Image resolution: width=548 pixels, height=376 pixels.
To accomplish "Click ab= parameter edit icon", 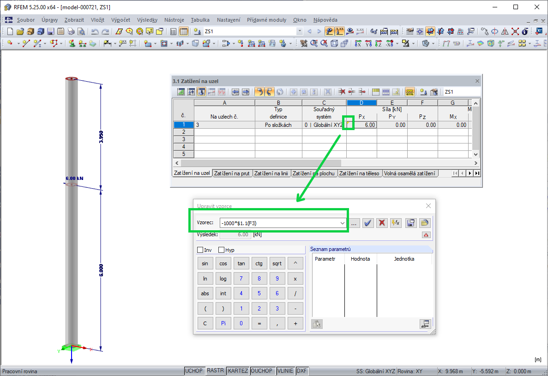I will tap(425, 324).
